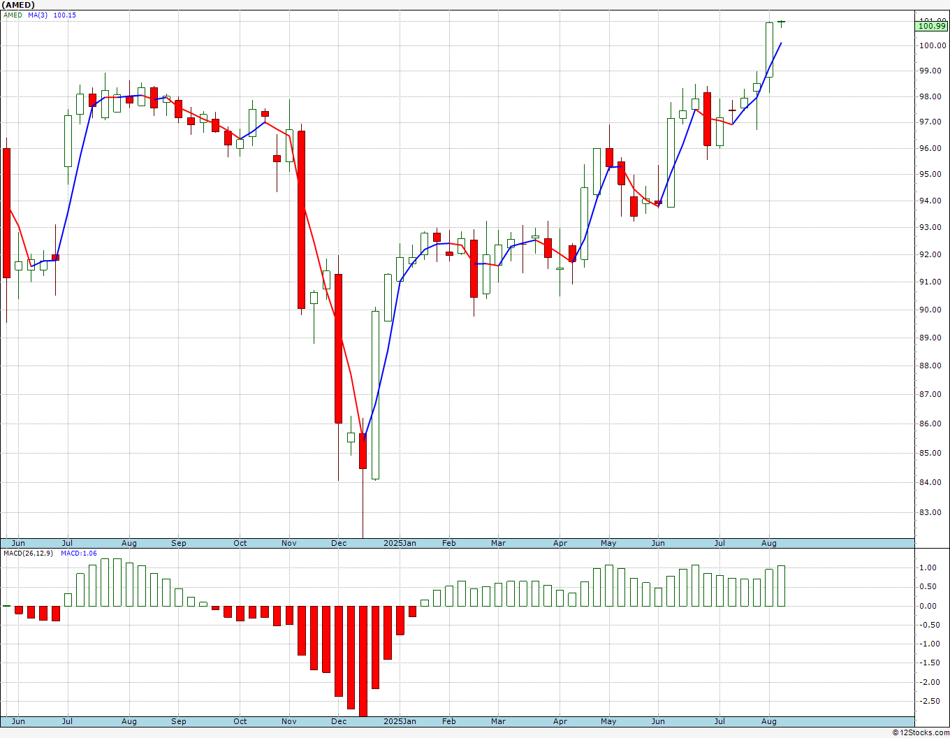Click Feb on the MACD panel date axis
The width and height of the screenshot is (950, 738).
[x=448, y=721]
